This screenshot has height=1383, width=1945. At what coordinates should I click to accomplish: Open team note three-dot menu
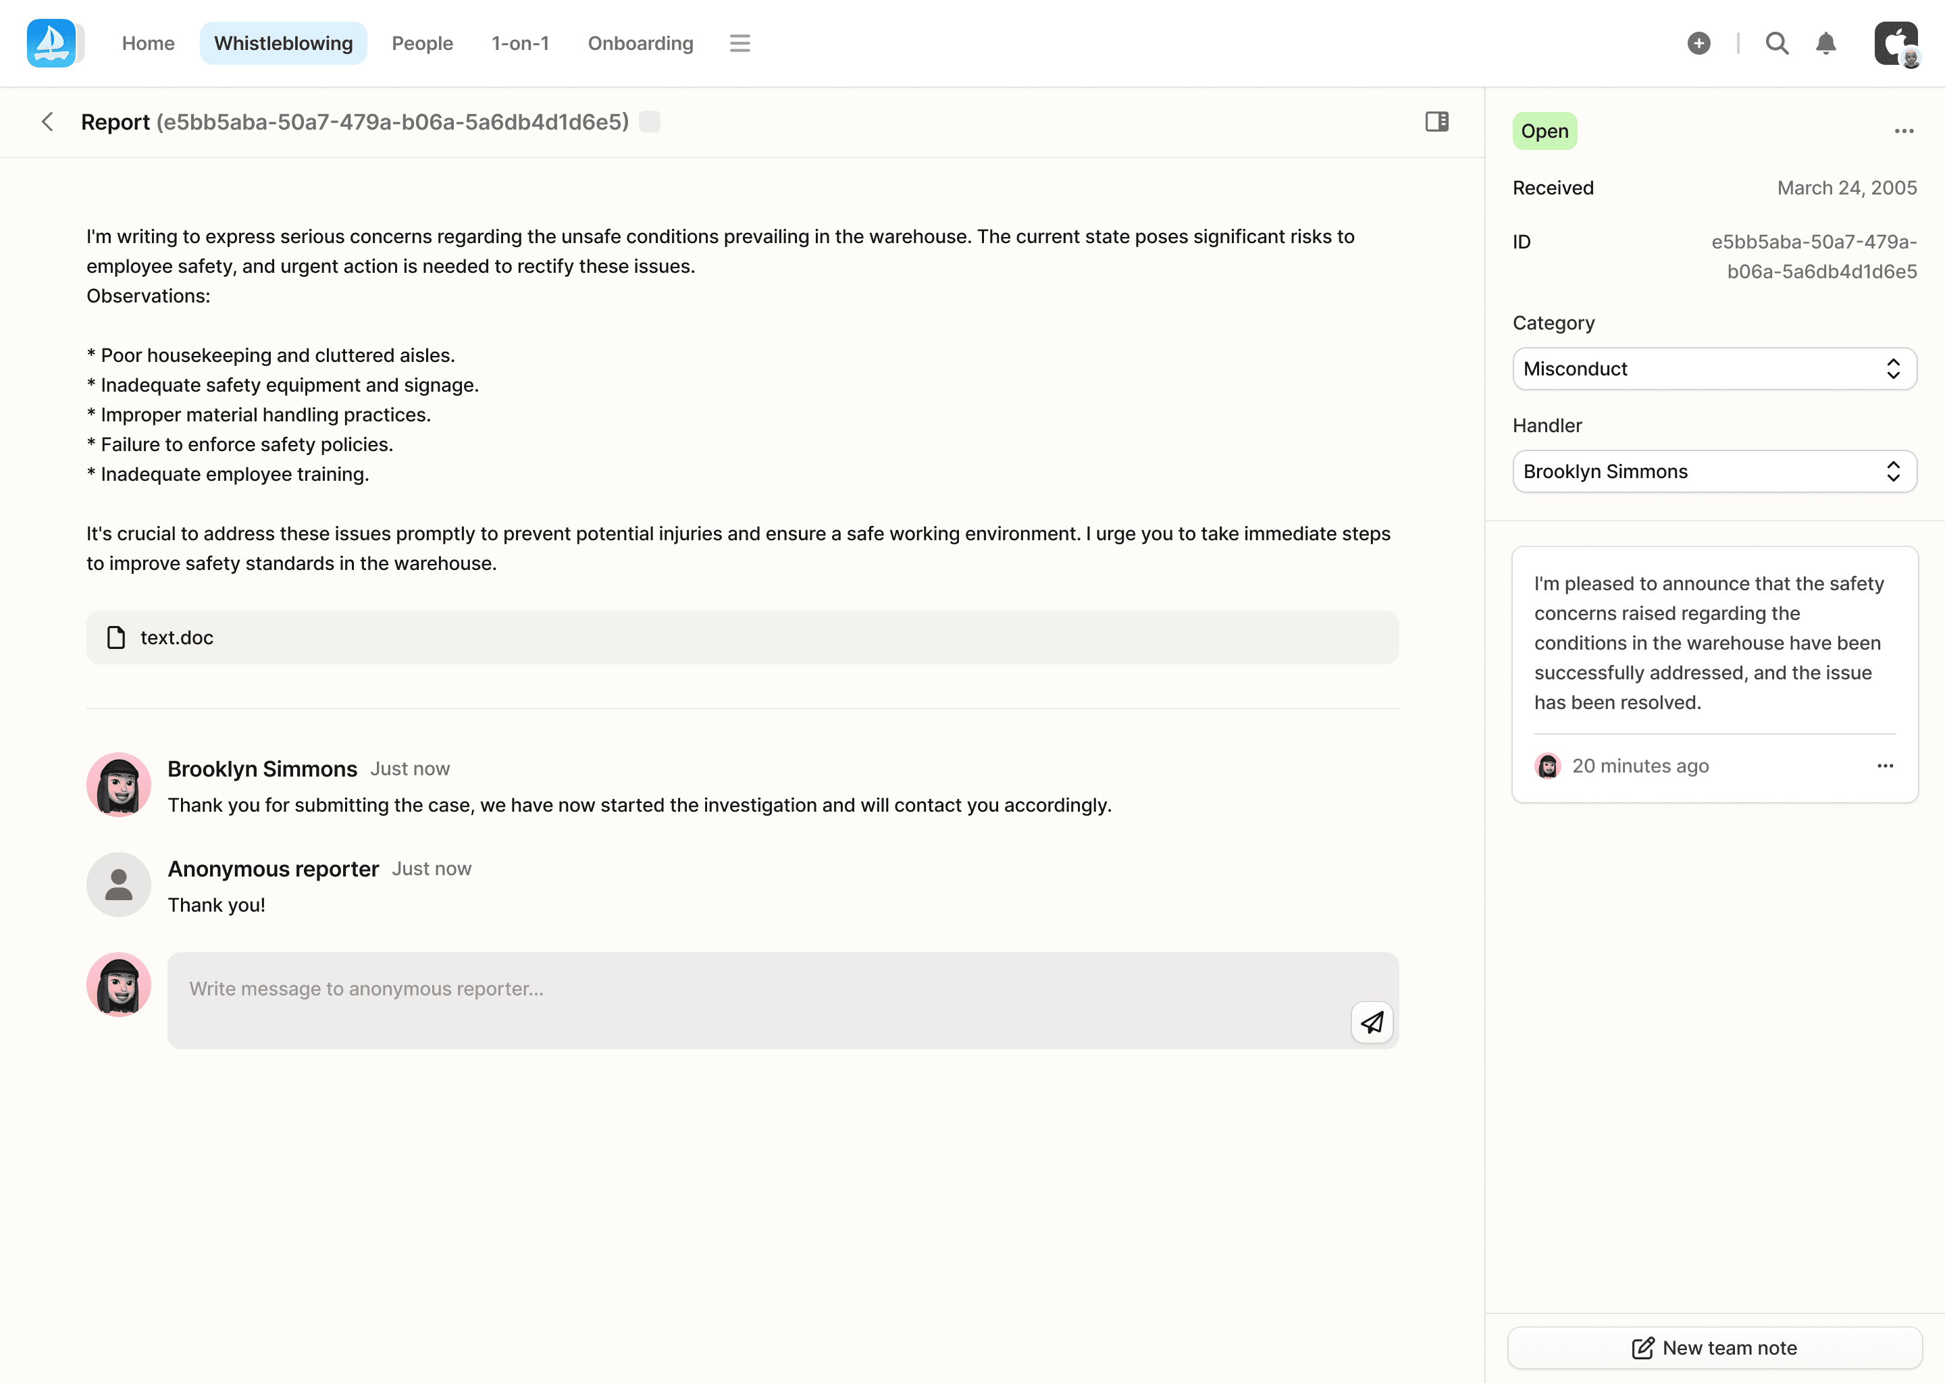1884,766
